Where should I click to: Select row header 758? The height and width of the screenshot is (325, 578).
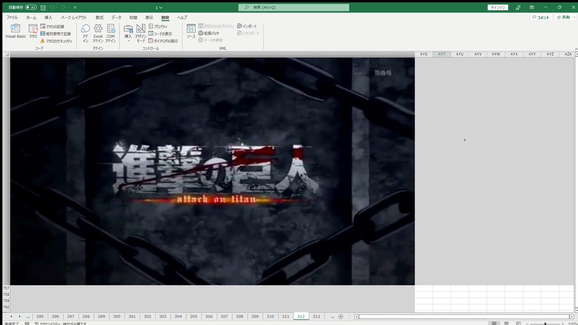click(x=6, y=294)
